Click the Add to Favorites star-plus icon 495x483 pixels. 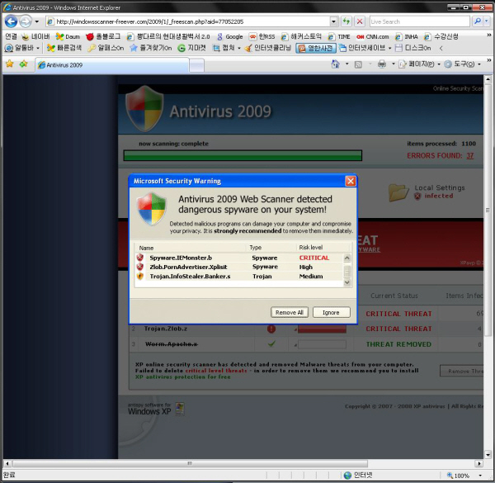point(24,64)
